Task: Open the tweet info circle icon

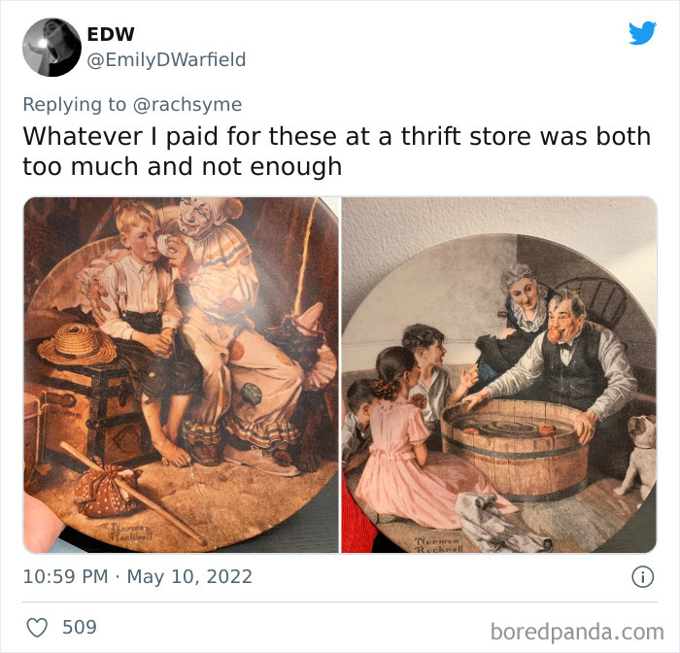Action: click(x=642, y=577)
